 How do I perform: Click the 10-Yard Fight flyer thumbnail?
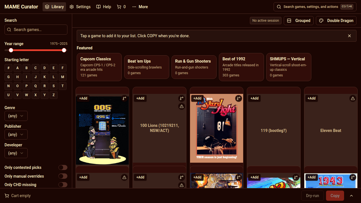(x=217, y=128)
